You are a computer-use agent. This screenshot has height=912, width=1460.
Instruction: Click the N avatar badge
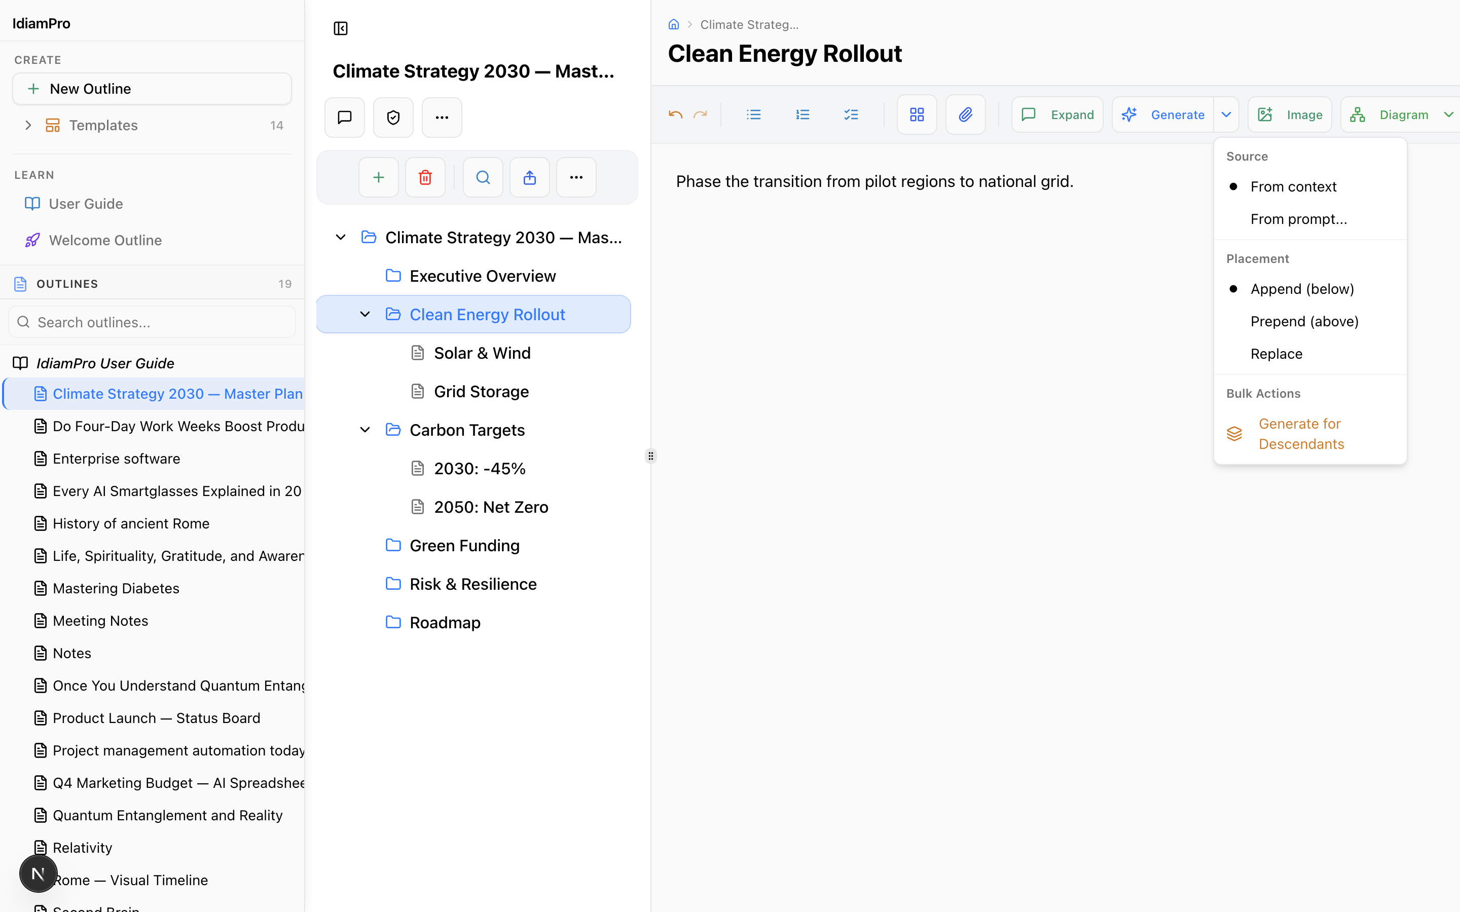pyautogui.click(x=38, y=873)
